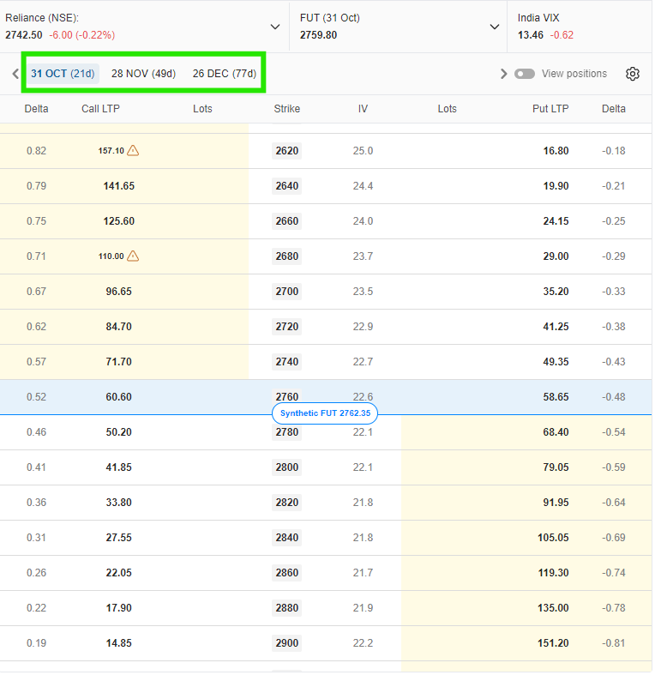Open the settings gear icon

632,74
